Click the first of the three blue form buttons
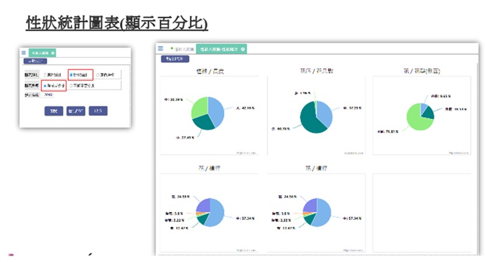This screenshot has width=485, height=262. (x=54, y=111)
